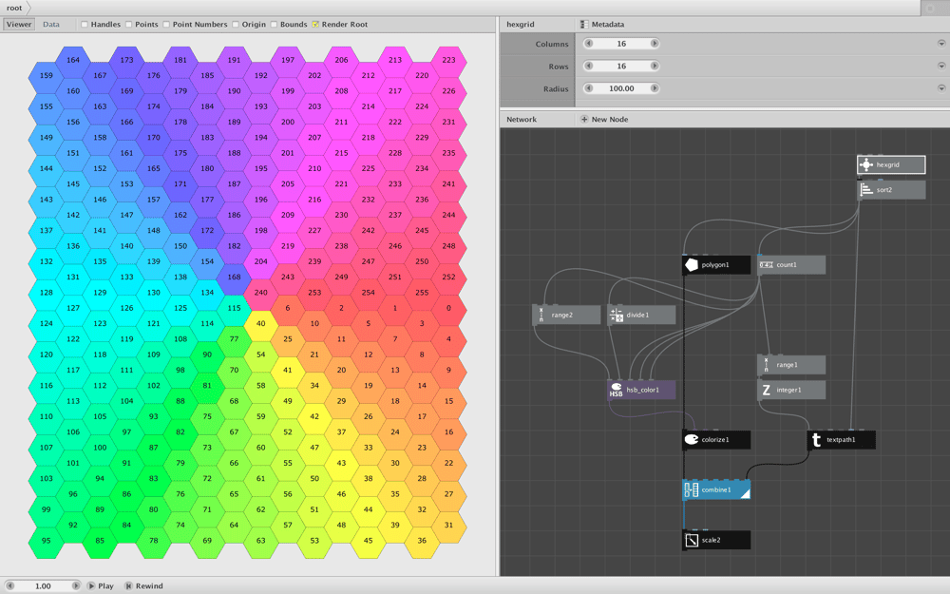Increase the Rows value with right arrow
The height and width of the screenshot is (594, 950).
click(x=655, y=67)
